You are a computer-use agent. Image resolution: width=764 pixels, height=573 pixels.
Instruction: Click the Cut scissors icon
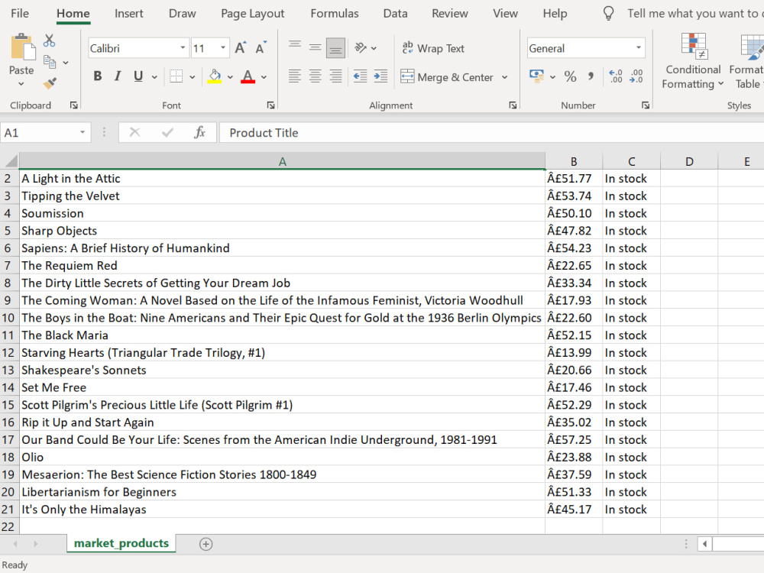point(49,40)
